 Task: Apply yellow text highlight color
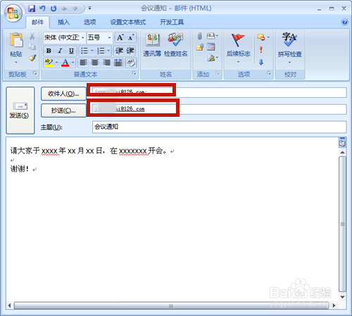pos(49,63)
